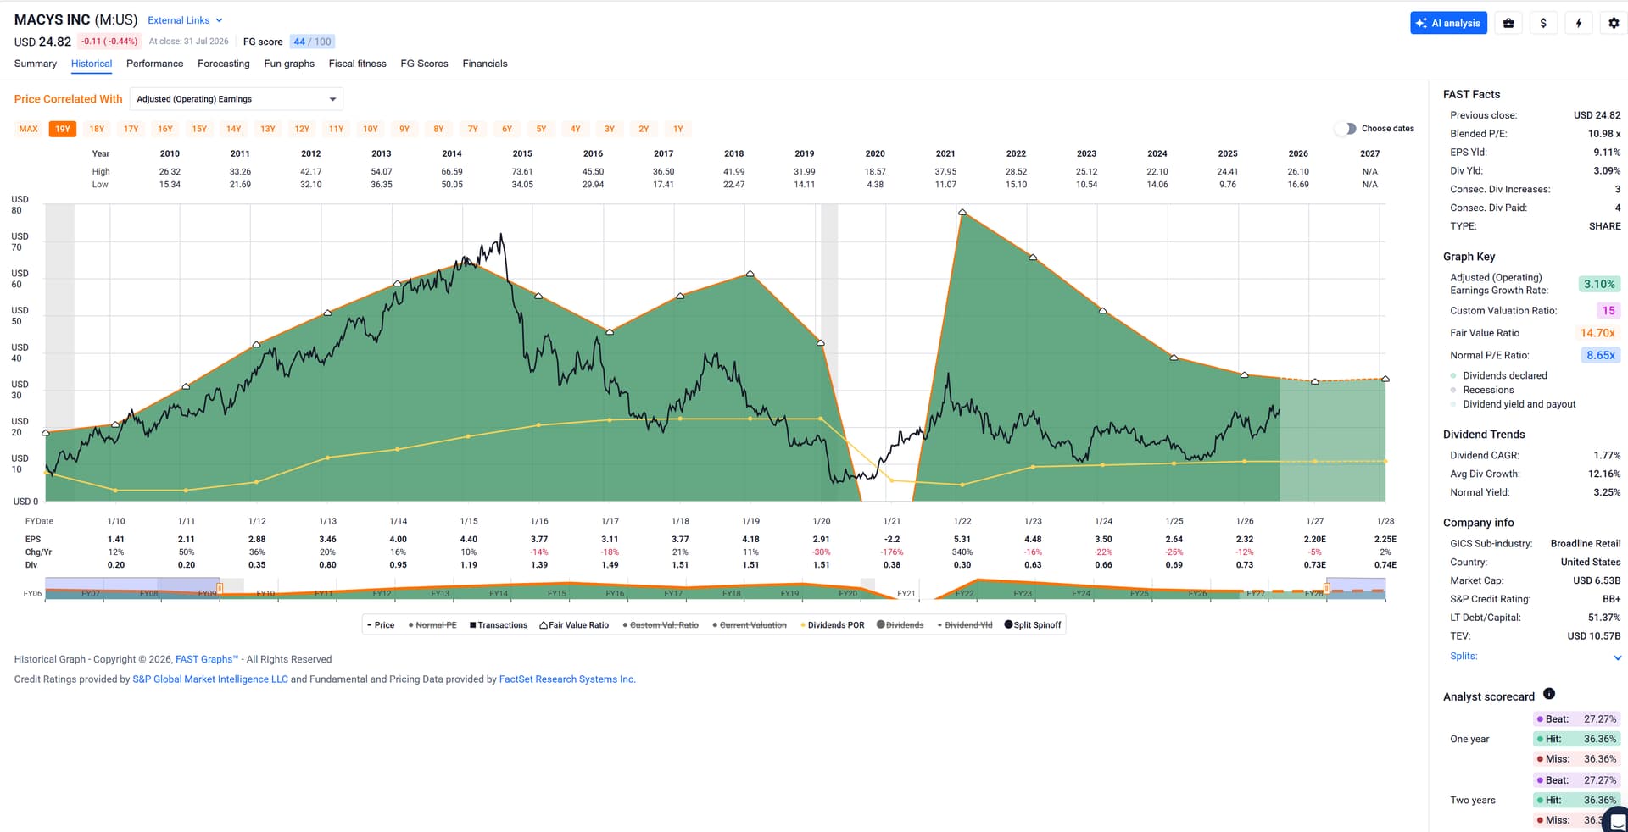Click the 1/20 FYDate label
This screenshot has height=832, width=1628.
click(x=822, y=521)
